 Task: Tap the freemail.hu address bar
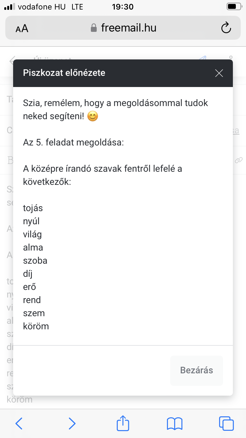click(x=129, y=28)
